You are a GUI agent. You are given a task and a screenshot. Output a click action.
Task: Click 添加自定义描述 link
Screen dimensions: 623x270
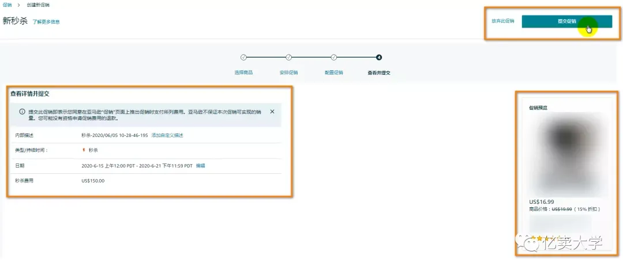pos(167,135)
